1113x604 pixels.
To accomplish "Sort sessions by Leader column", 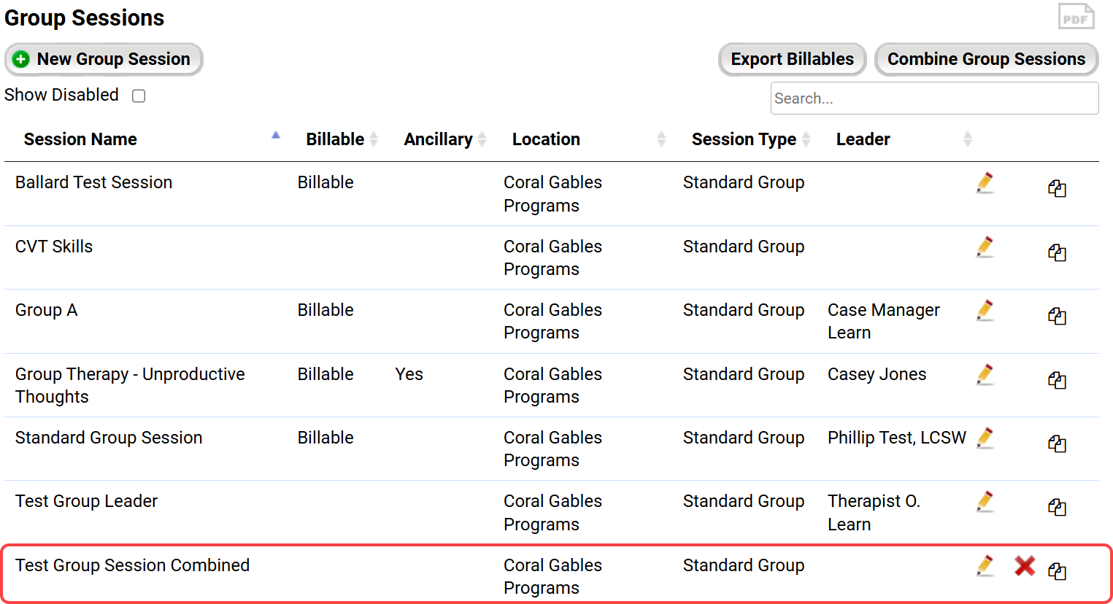I will tap(863, 139).
